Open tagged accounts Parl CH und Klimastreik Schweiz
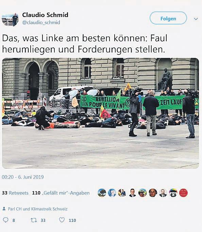The image size is (202, 232). [38, 209]
